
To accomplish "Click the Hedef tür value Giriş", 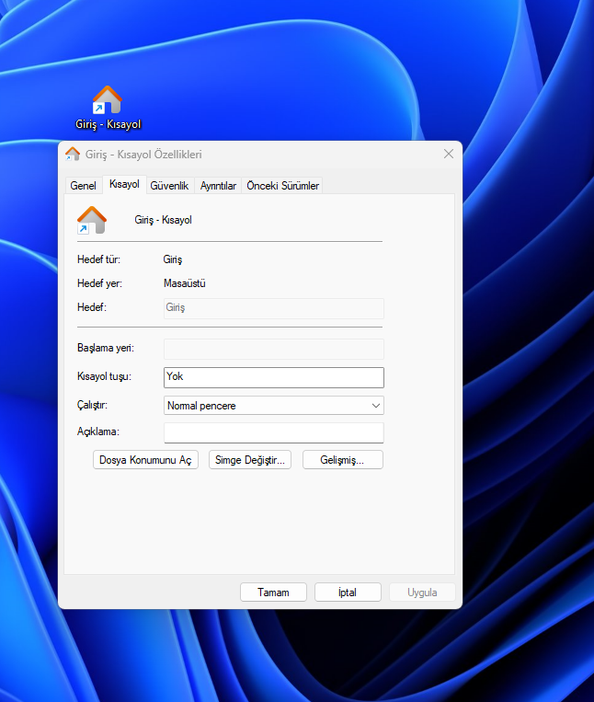I will (x=173, y=259).
